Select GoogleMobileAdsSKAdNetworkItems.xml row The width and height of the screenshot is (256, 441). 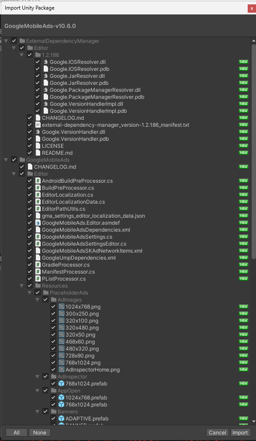pyautogui.click(x=126, y=251)
